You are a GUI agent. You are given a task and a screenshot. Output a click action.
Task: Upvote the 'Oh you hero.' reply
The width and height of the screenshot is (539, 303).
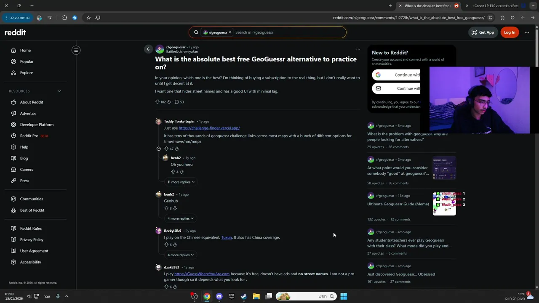pyautogui.click(x=173, y=172)
